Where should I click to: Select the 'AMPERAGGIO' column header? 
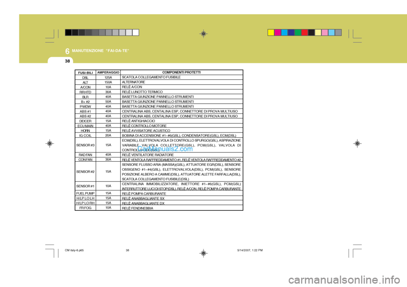pyautogui.click(x=108, y=72)
